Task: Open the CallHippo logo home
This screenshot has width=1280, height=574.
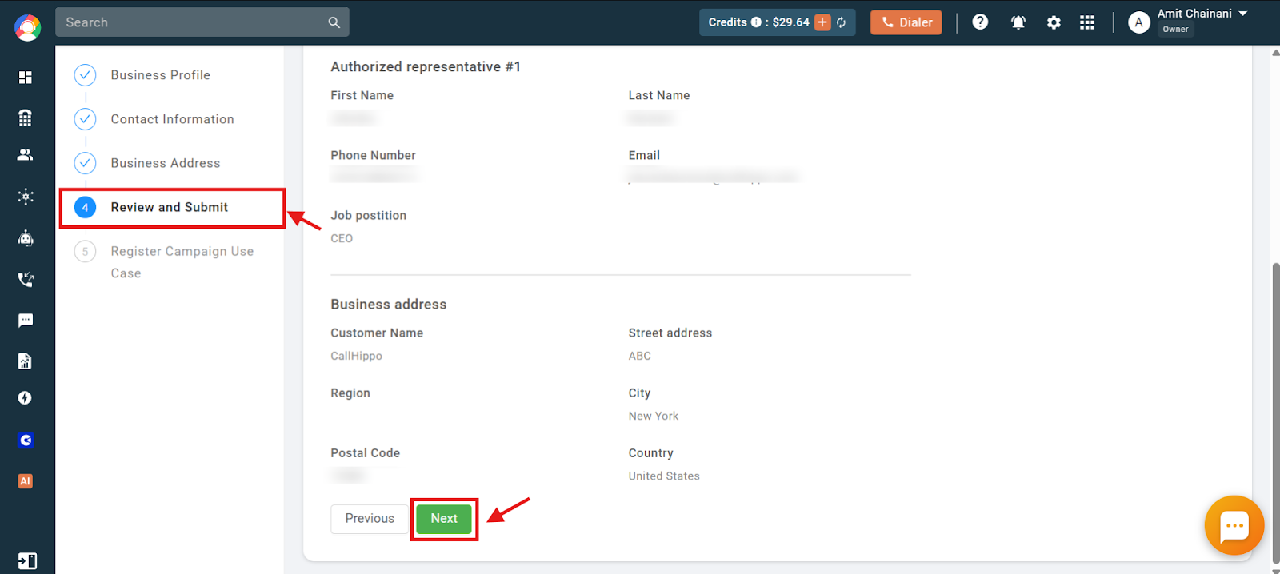Action: click(x=27, y=28)
